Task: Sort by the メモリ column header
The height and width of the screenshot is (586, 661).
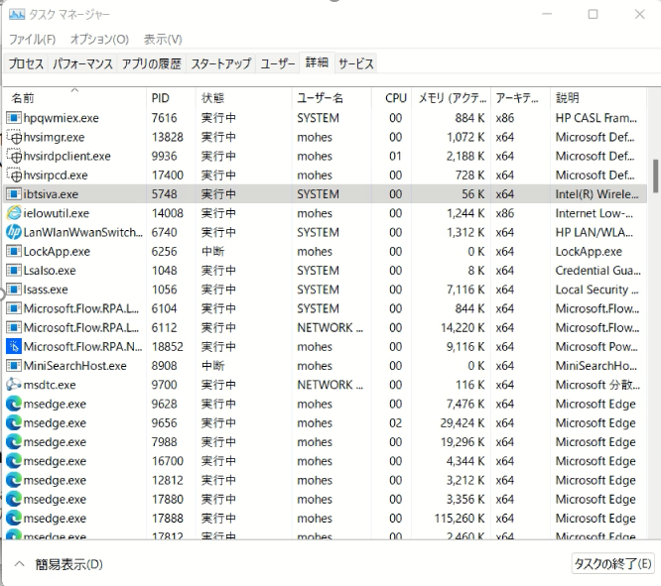Action: (x=452, y=98)
